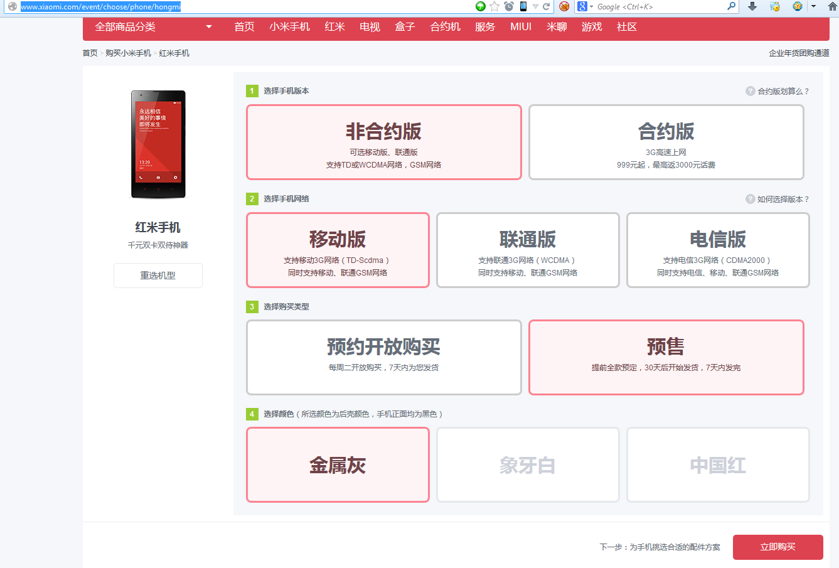Select the 非合约版 phone version option
This screenshot has width=839, height=568.
click(x=384, y=142)
